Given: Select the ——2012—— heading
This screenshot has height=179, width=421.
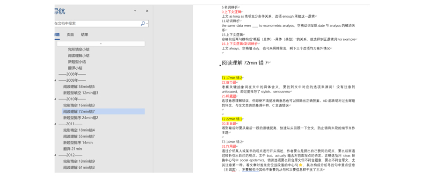Looking at the screenshot, I should (x=70, y=155).
